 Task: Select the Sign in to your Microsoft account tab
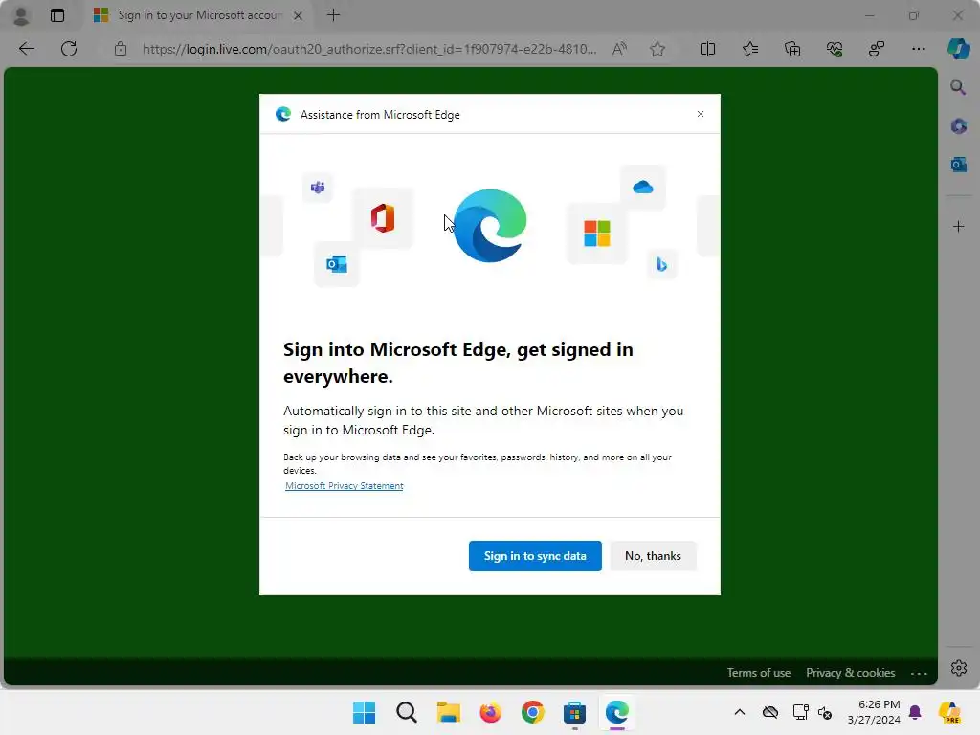pyautogui.click(x=199, y=15)
